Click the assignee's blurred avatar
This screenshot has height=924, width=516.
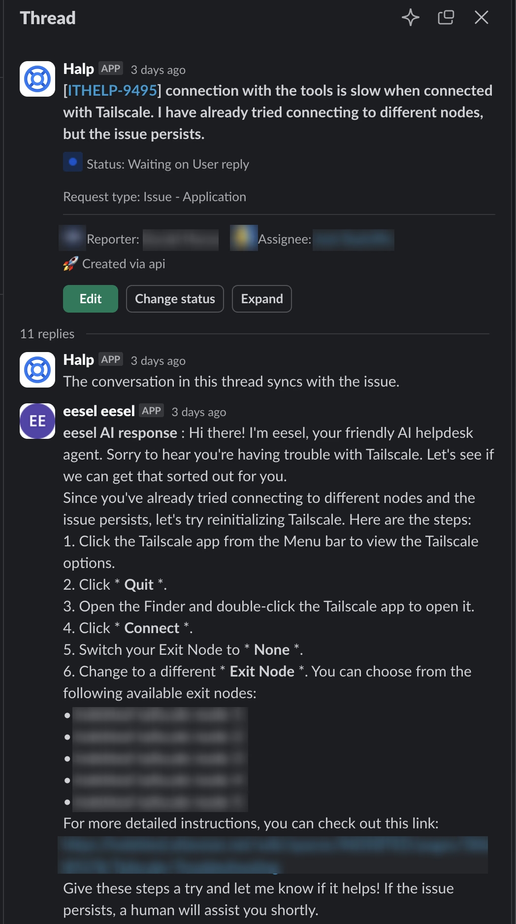coord(244,238)
